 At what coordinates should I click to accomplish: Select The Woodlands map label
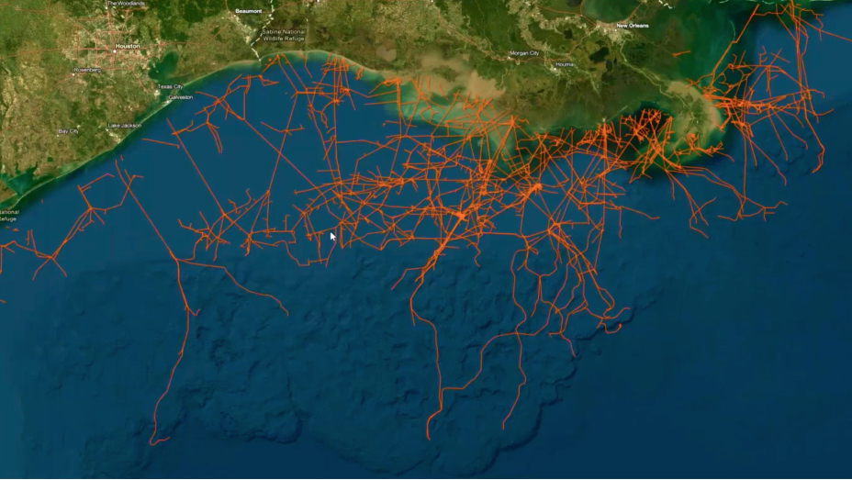[126, 4]
